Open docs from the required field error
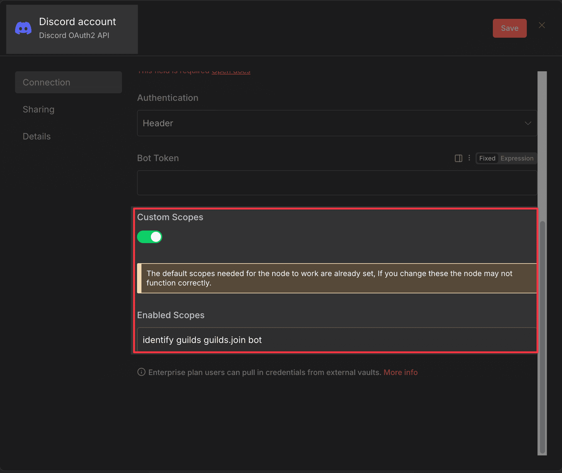The height and width of the screenshot is (473, 562). pos(231,71)
